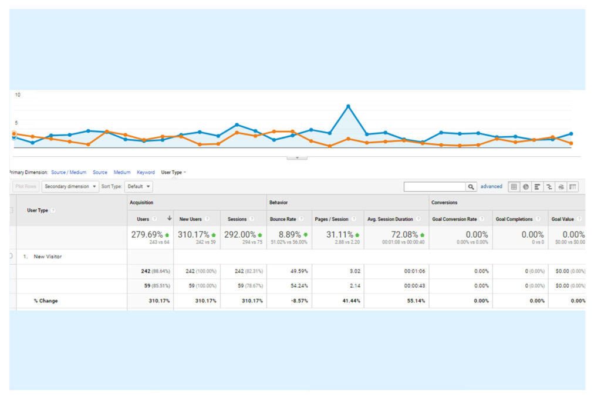Select Source primary dimension

(x=100, y=173)
